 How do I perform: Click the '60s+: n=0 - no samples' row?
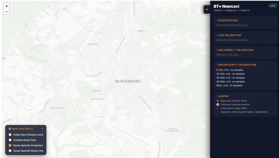(229, 86)
